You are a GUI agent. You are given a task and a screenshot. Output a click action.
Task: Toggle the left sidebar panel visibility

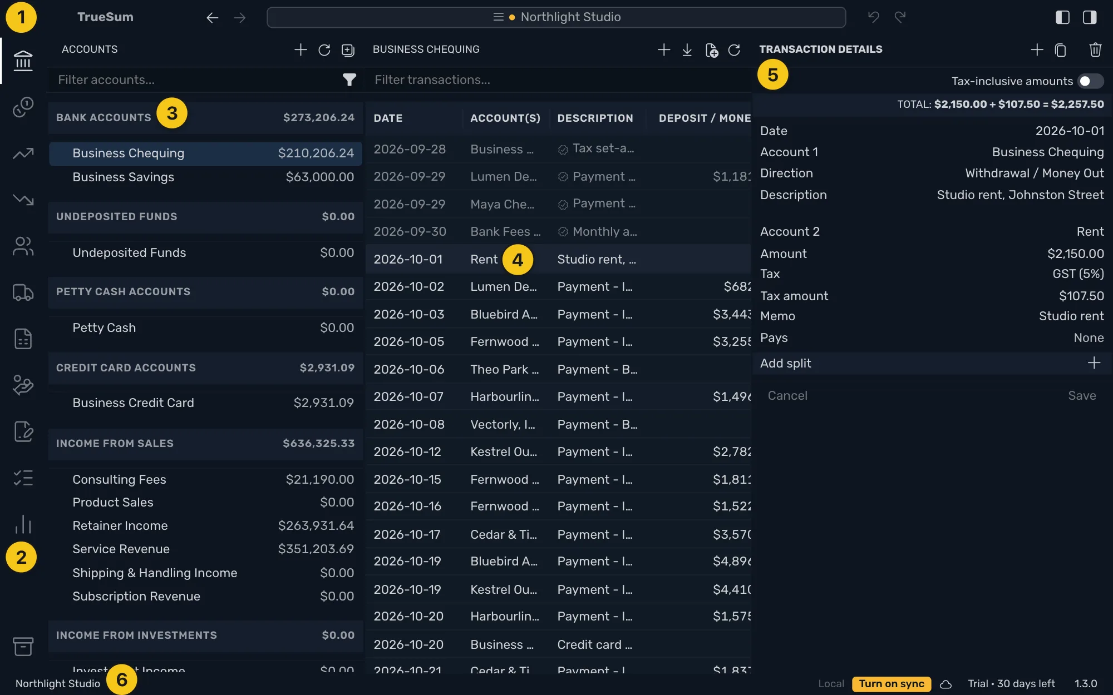[x=1062, y=17]
